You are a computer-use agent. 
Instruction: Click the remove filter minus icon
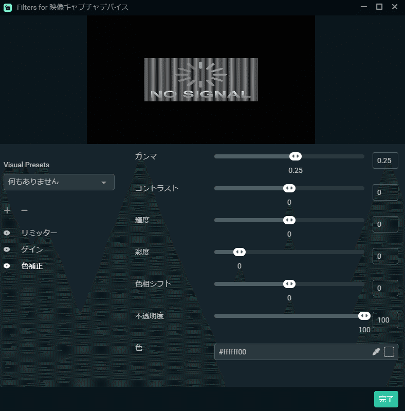click(x=24, y=210)
